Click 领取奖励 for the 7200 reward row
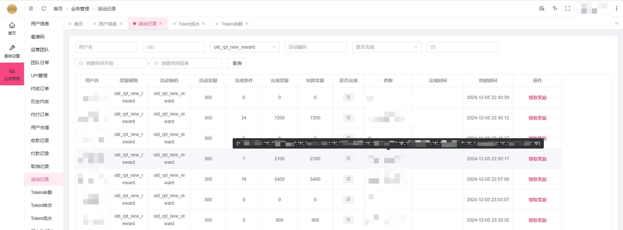 click(x=537, y=118)
